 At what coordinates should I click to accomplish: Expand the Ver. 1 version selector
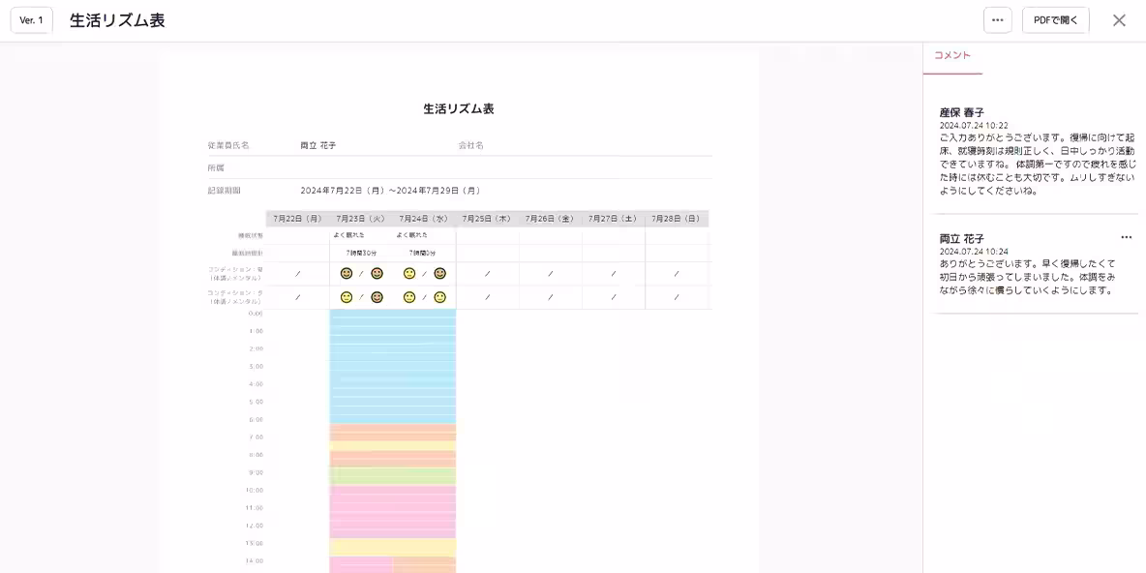[31, 19]
